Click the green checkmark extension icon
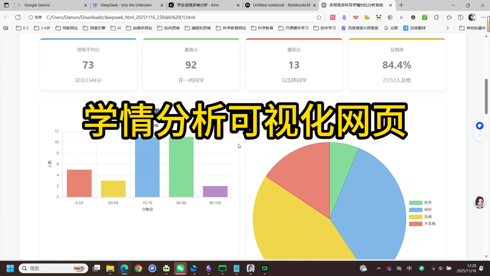 pos(425,17)
